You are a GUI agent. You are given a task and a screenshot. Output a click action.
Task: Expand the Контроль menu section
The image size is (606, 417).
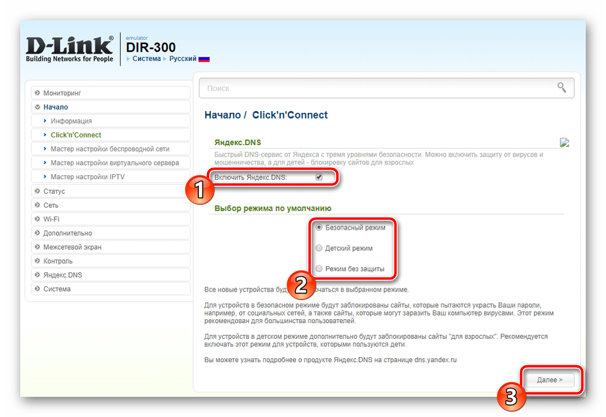[x=110, y=261]
